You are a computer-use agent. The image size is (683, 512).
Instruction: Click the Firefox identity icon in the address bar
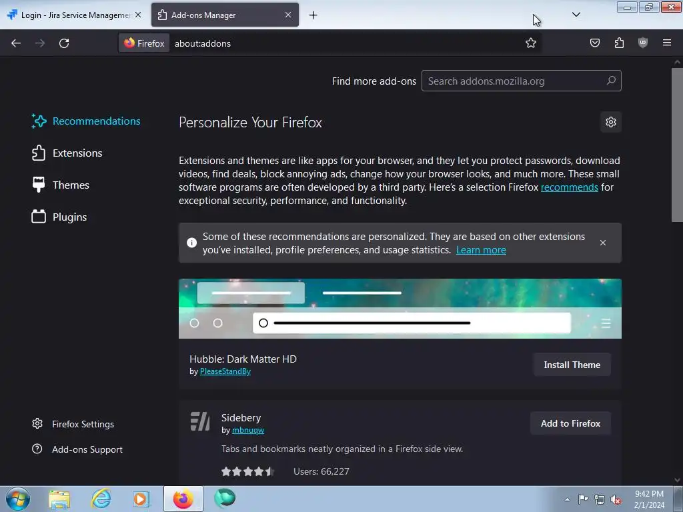pos(144,43)
